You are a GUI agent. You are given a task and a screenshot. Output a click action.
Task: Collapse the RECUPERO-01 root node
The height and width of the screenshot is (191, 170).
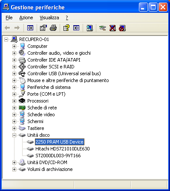(x=6, y=39)
